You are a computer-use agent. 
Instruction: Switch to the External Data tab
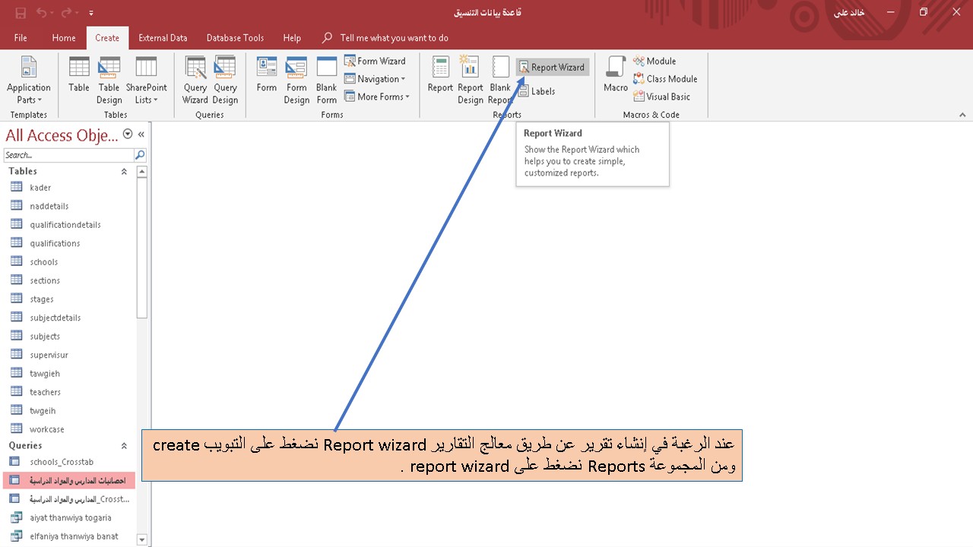tap(163, 37)
